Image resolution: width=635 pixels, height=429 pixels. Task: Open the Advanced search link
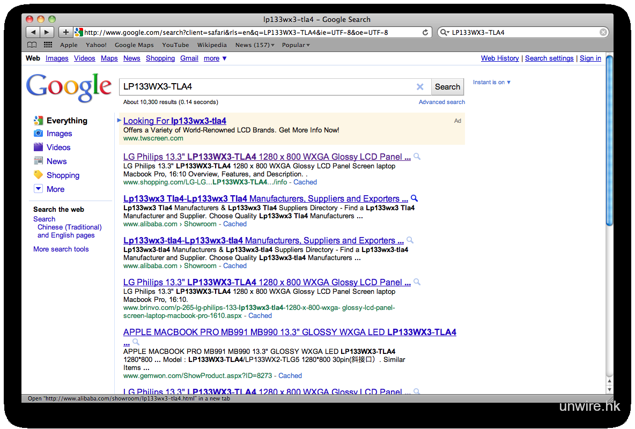click(x=441, y=102)
